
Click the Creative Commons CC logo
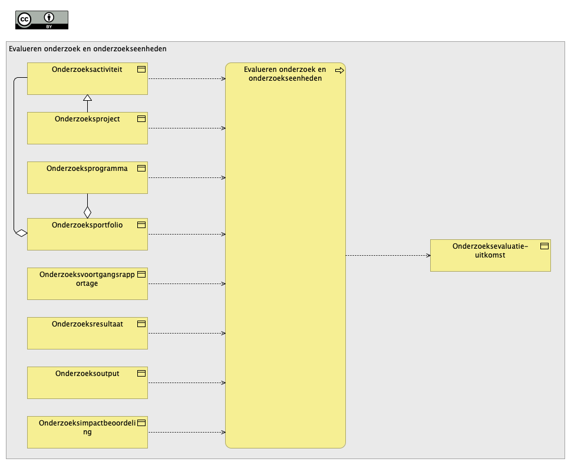(24, 19)
